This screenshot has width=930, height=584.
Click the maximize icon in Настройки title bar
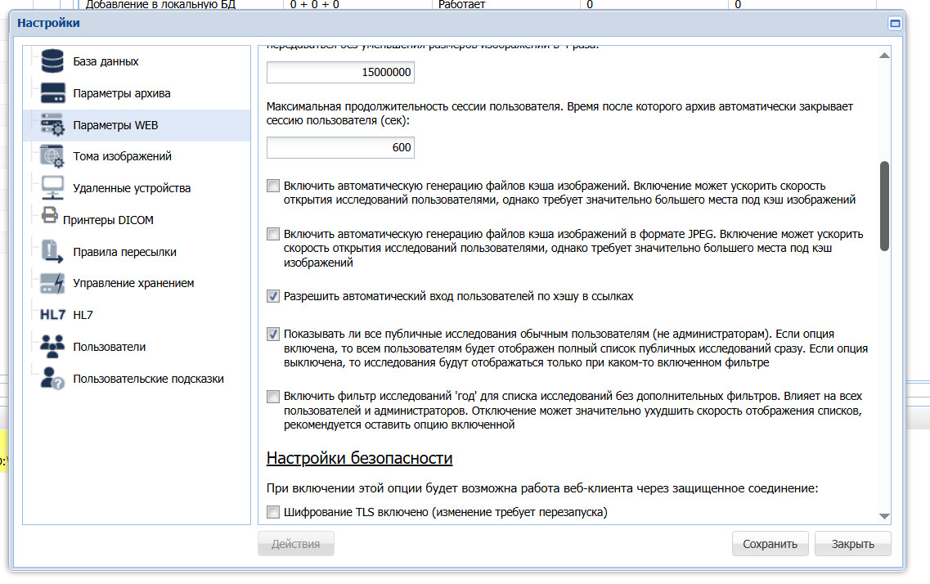[895, 23]
